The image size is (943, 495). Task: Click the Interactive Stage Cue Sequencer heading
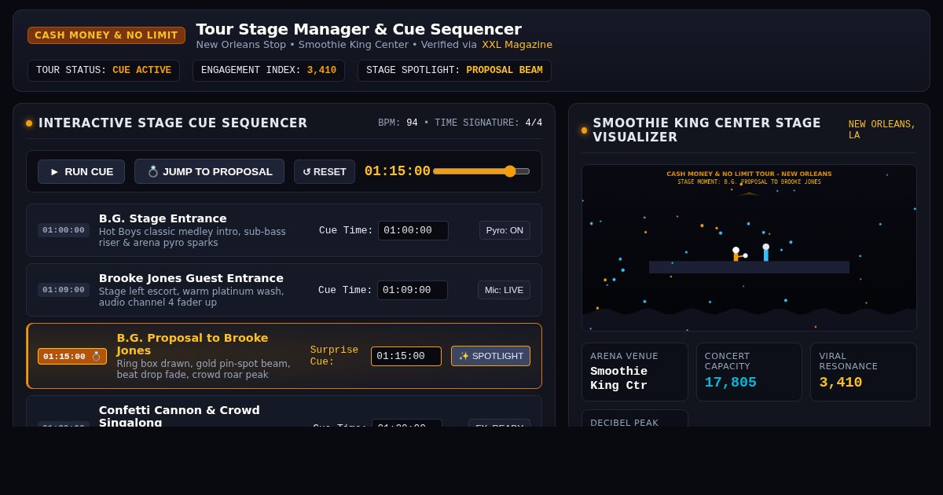pyautogui.click(x=173, y=123)
